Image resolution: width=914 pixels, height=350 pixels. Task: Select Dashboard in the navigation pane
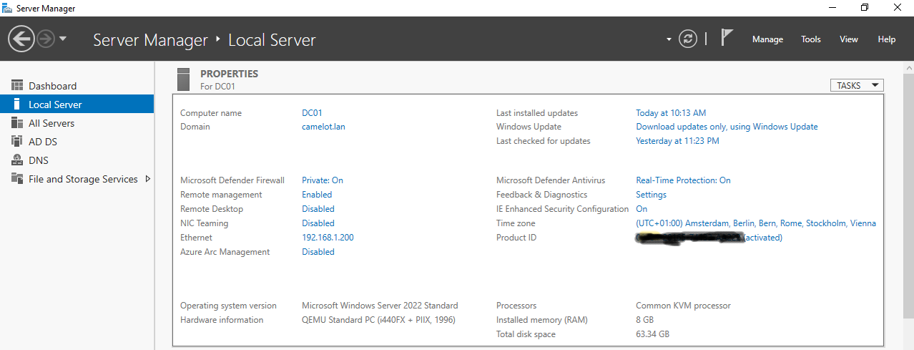click(x=52, y=86)
